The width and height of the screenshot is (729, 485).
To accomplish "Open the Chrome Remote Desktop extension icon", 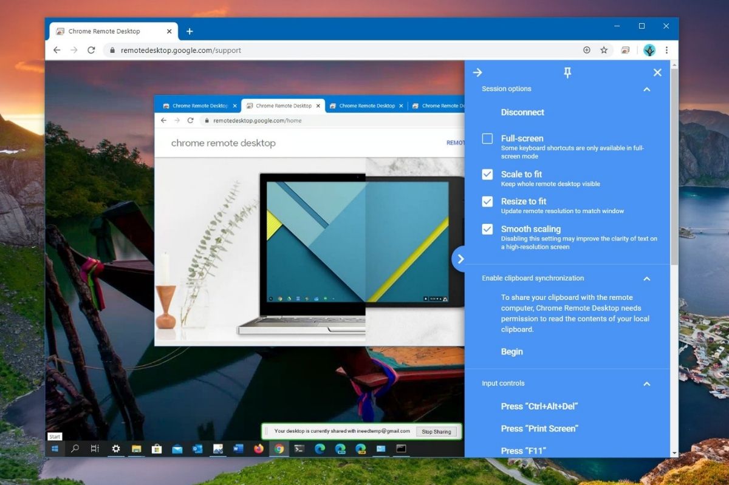I will [625, 50].
